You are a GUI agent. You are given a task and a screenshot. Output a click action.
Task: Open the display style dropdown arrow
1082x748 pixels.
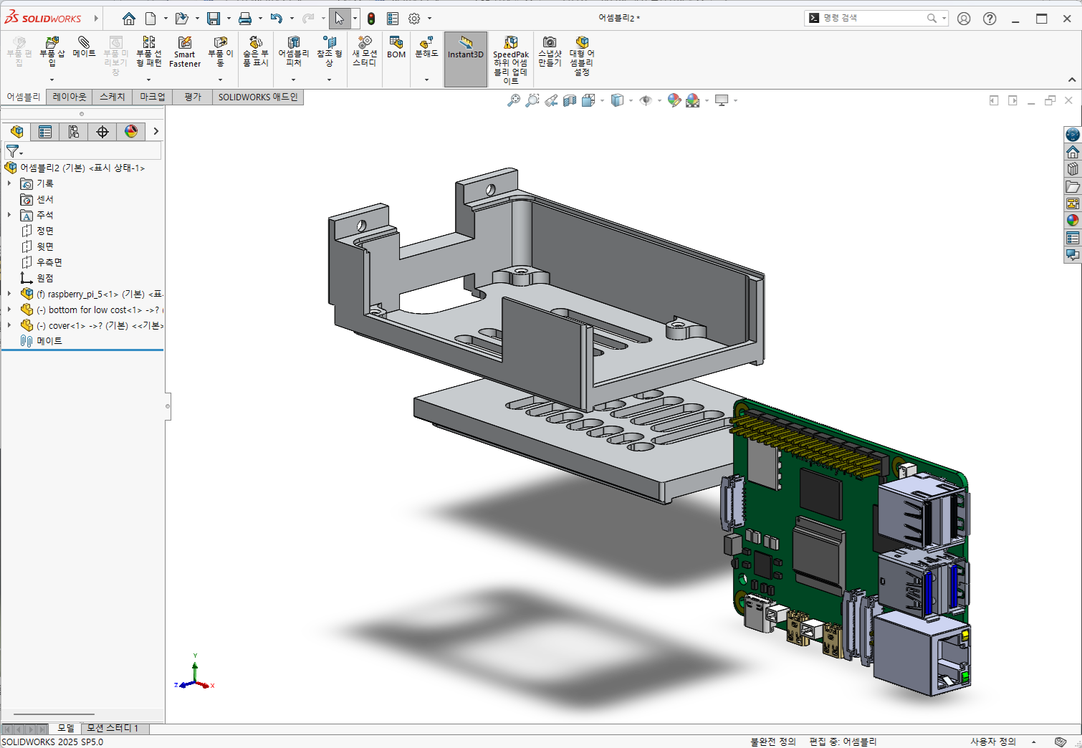pos(631,101)
